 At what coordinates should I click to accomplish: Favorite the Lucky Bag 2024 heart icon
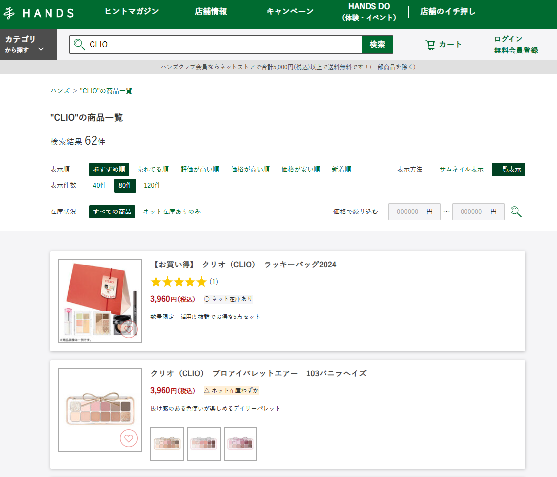(129, 329)
